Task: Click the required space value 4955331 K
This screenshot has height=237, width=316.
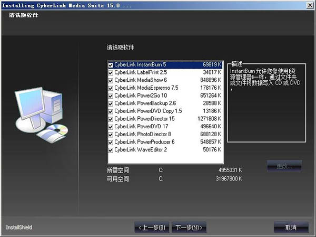Action: (x=230, y=170)
